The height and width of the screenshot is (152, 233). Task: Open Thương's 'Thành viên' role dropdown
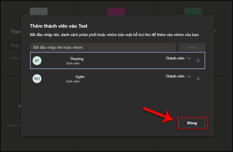click(x=175, y=58)
